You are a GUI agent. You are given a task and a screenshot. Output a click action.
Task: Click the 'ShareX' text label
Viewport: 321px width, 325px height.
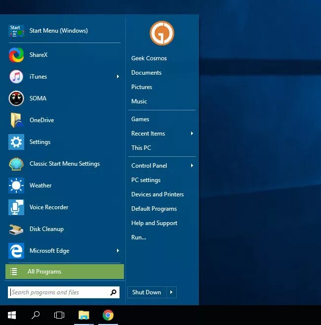pos(39,55)
